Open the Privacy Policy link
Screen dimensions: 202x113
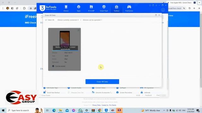(x=97, y=105)
